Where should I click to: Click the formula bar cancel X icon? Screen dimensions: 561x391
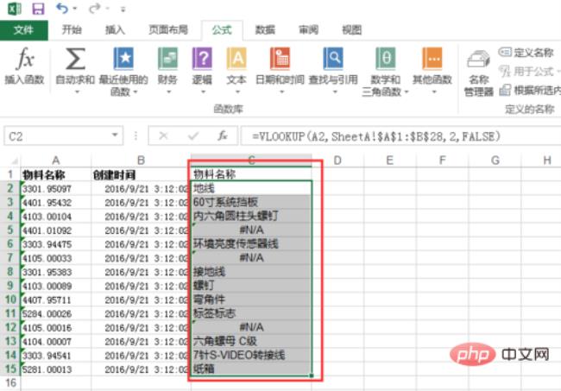163,136
